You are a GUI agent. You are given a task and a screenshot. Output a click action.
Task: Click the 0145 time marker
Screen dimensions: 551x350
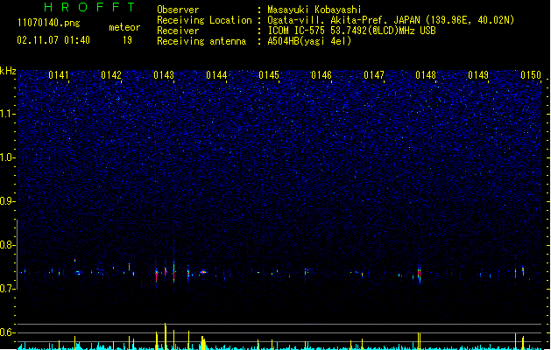(x=269, y=75)
